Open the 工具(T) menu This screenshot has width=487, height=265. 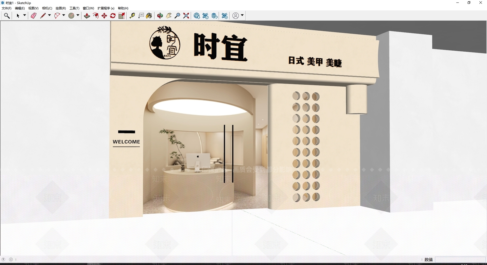point(74,8)
